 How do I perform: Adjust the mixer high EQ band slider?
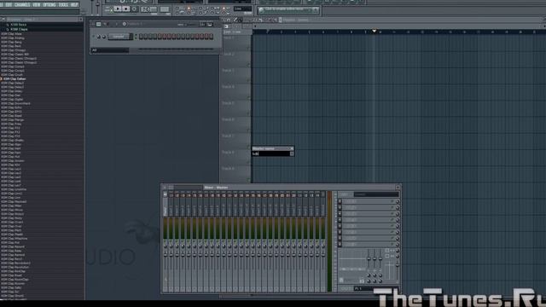(x=380, y=258)
